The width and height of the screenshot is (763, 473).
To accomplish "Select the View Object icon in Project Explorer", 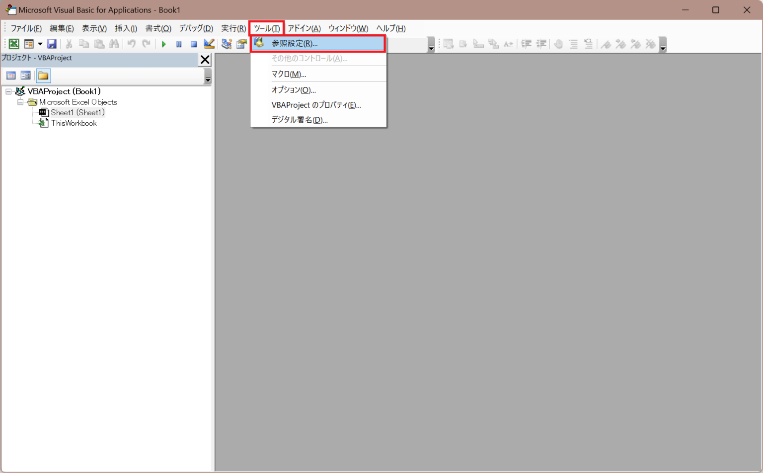I will coord(25,75).
